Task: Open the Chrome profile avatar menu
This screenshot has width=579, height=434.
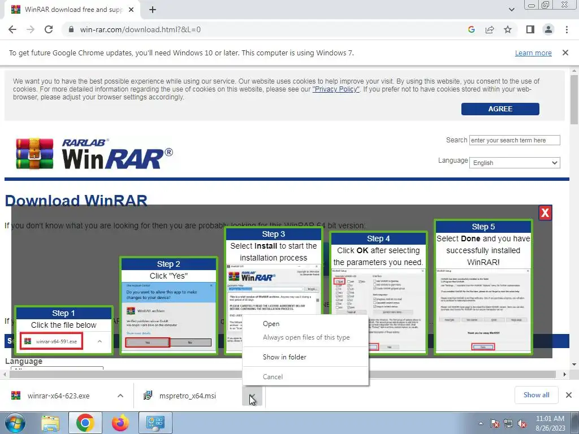Action: (x=548, y=29)
